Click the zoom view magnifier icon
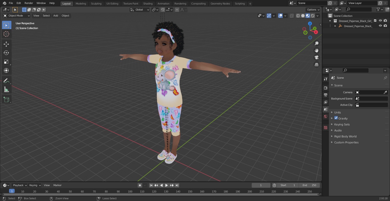Image resolution: width=390 pixels, height=201 pixels. click(x=316, y=43)
